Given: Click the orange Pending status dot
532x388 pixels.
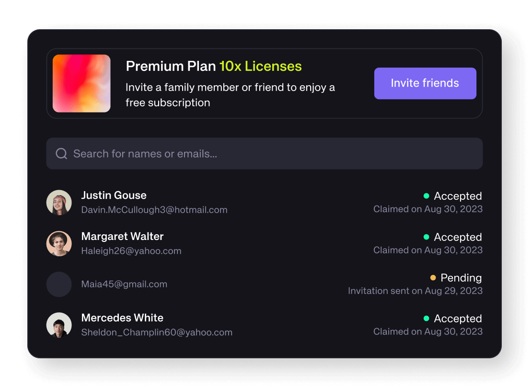Looking at the screenshot, I should click(x=433, y=278).
